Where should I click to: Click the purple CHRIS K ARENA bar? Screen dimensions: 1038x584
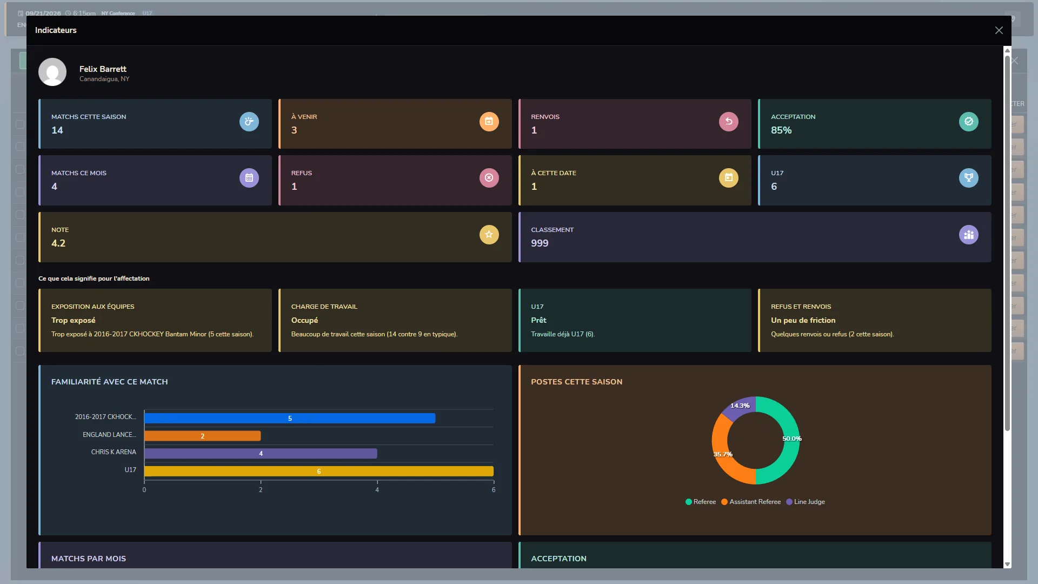(261, 454)
